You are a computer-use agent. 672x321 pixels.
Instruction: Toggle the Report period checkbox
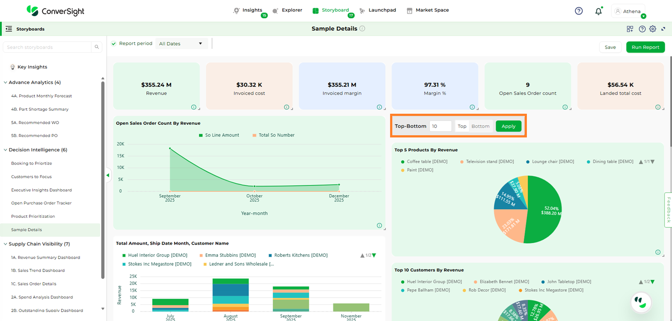click(x=114, y=43)
